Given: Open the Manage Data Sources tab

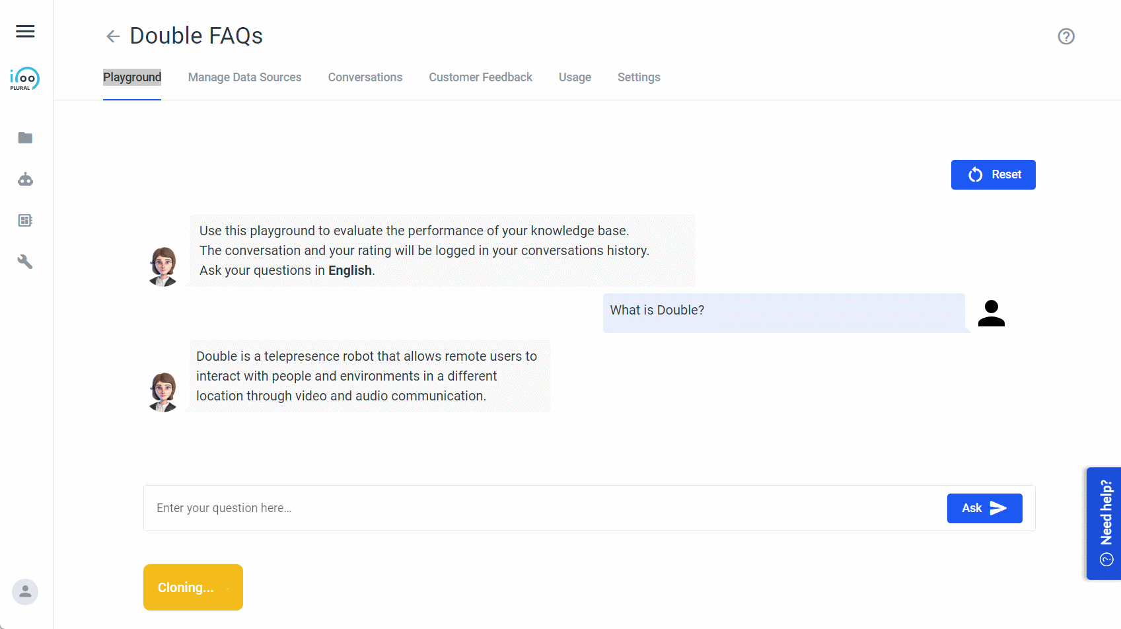Looking at the screenshot, I should (244, 77).
